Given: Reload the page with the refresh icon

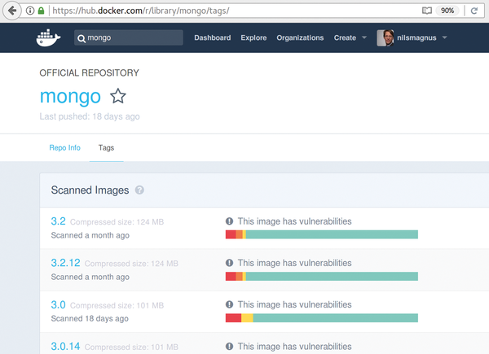Looking at the screenshot, I should coord(474,11).
